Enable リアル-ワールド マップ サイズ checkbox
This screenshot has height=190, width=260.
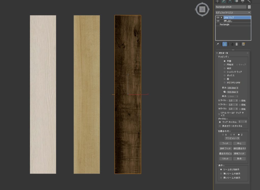[219, 114]
